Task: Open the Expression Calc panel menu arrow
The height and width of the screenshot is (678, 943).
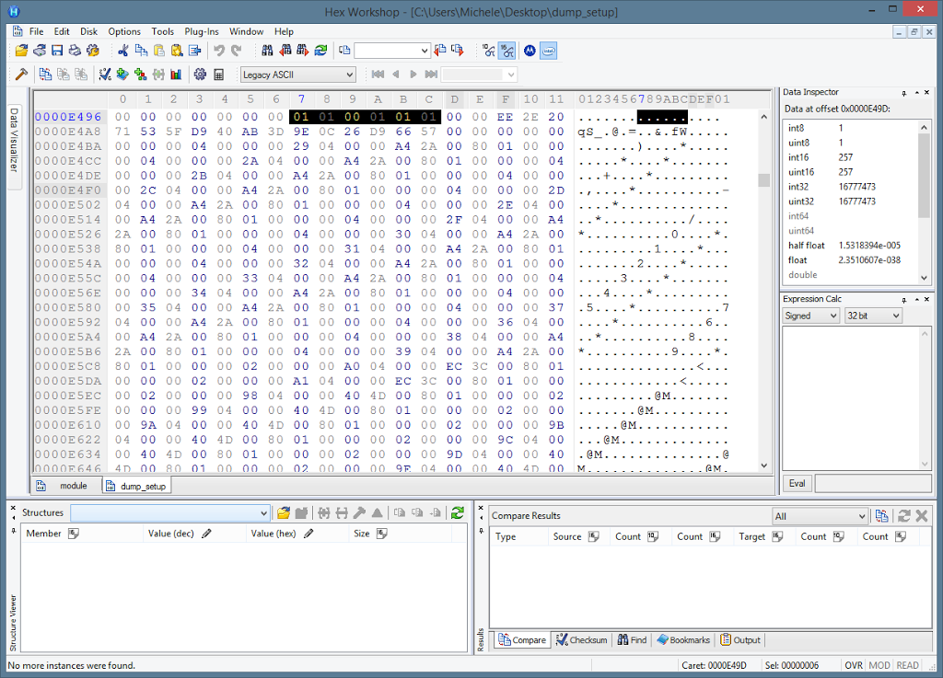Action: pos(916,299)
